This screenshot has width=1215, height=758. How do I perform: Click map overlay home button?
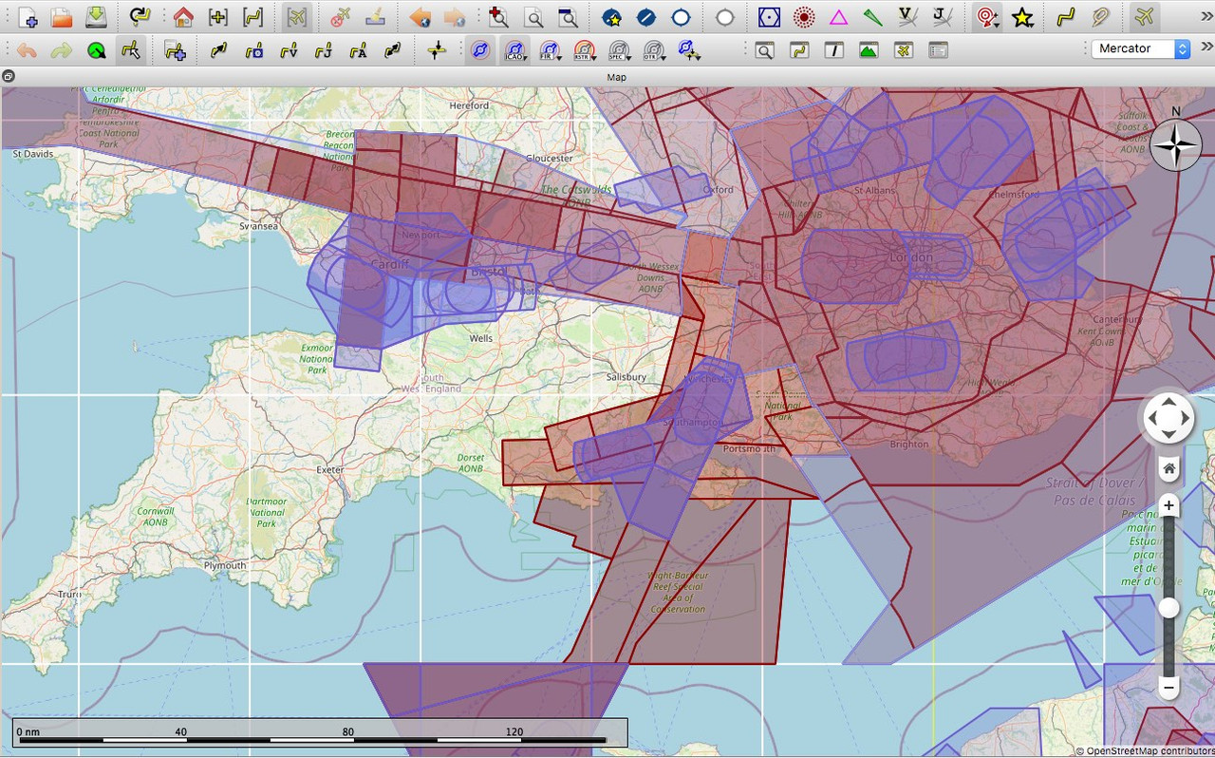pyautogui.click(x=1168, y=468)
